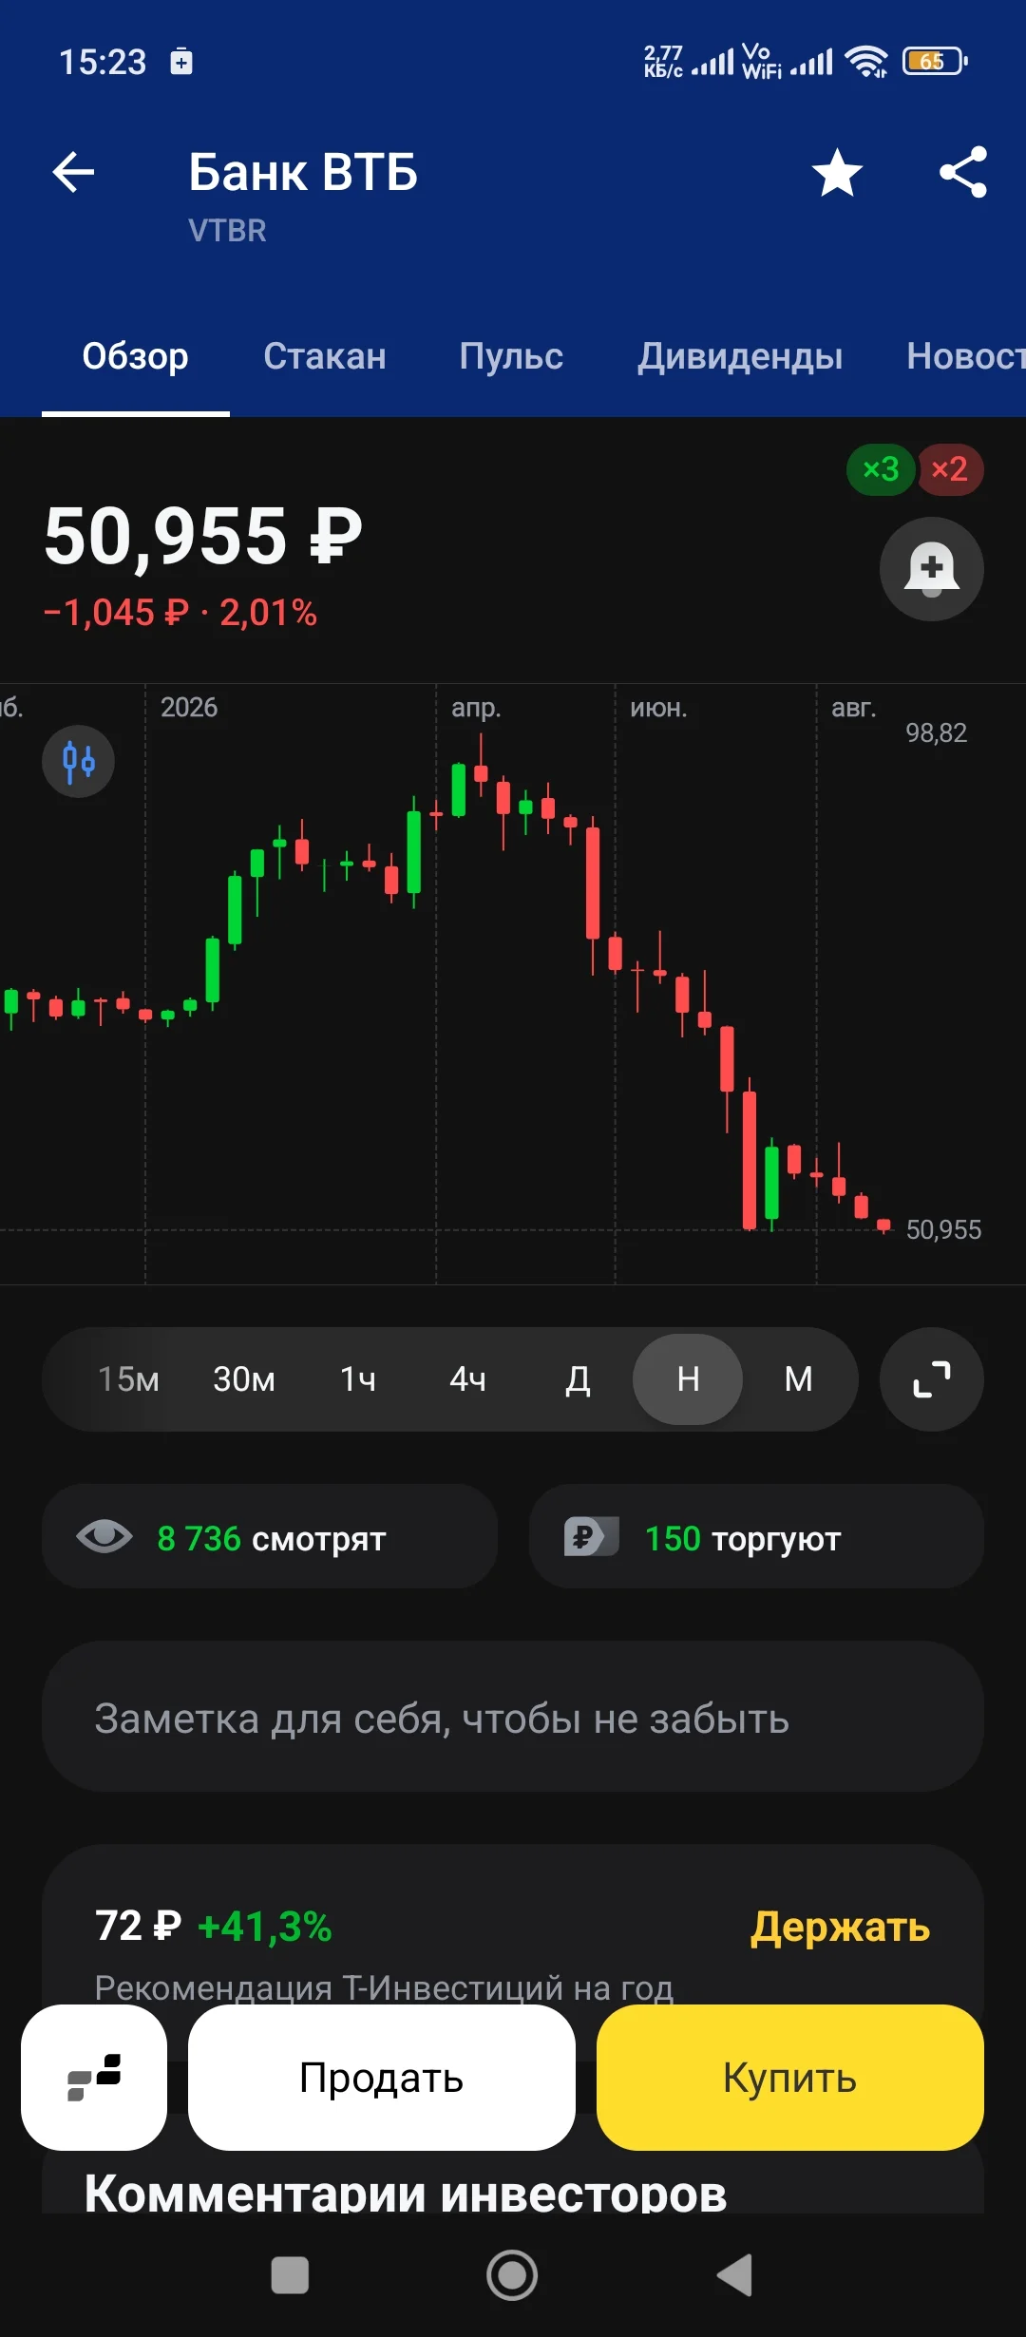Select the М monthly interval

pos(798,1379)
